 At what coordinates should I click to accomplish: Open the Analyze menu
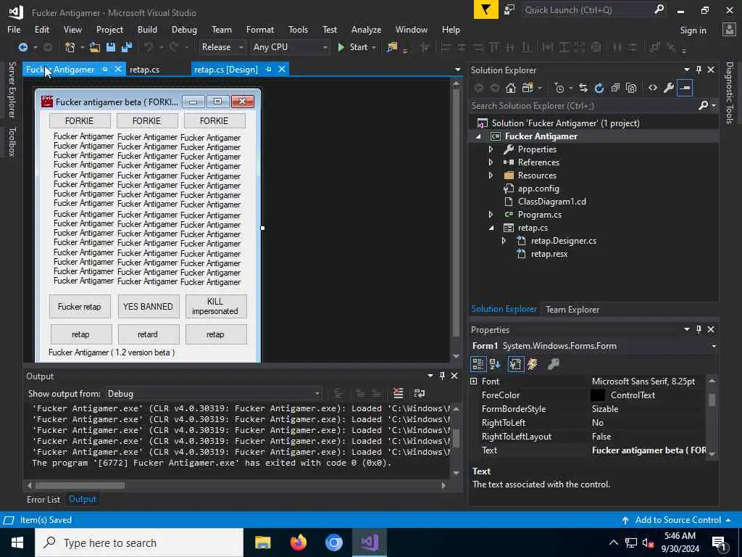366,29
